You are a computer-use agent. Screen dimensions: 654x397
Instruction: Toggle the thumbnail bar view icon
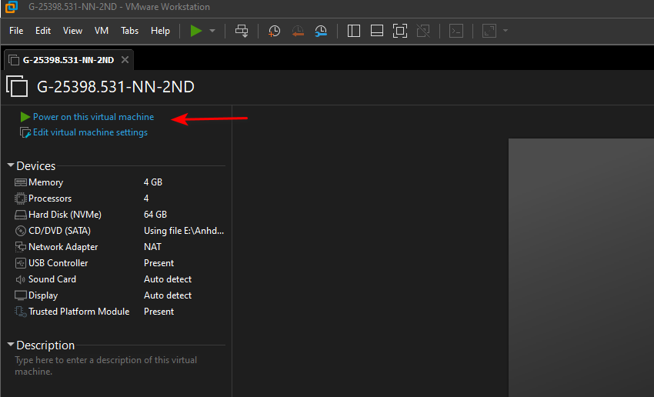tap(377, 31)
